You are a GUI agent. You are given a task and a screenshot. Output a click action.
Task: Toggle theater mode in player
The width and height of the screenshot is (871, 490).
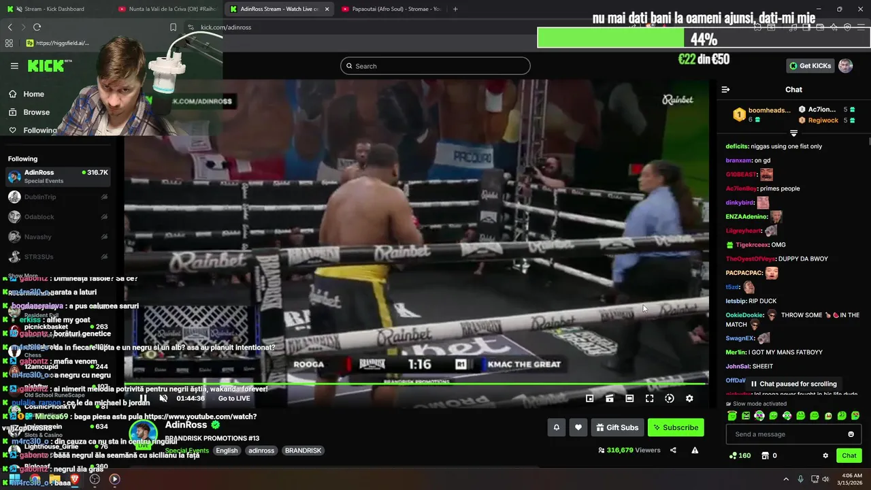tap(629, 398)
